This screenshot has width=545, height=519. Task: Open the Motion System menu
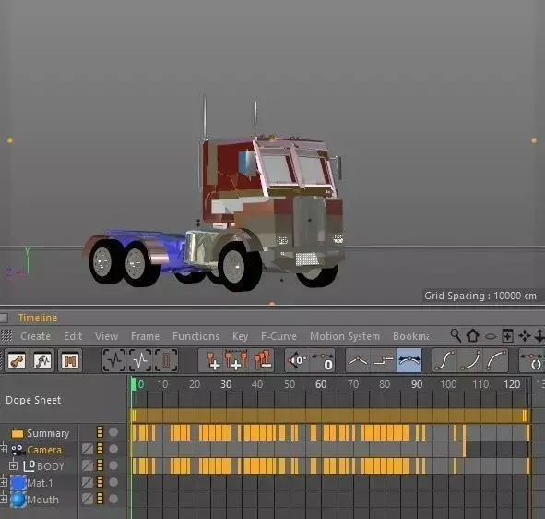(345, 336)
